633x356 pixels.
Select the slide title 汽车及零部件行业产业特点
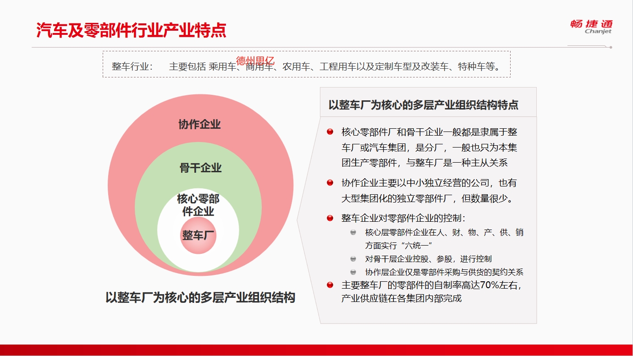click(132, 30)
